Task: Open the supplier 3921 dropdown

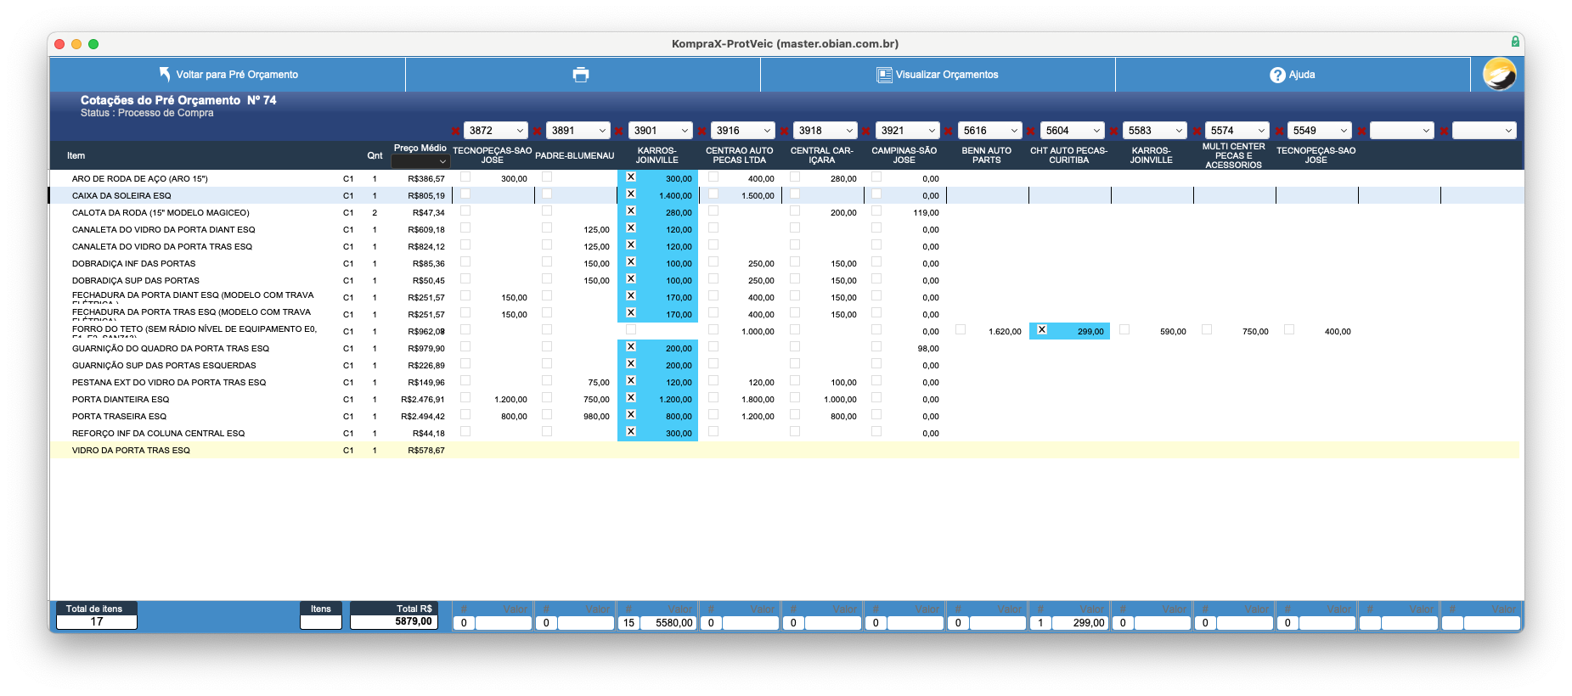Action: (x=908, y=131)
